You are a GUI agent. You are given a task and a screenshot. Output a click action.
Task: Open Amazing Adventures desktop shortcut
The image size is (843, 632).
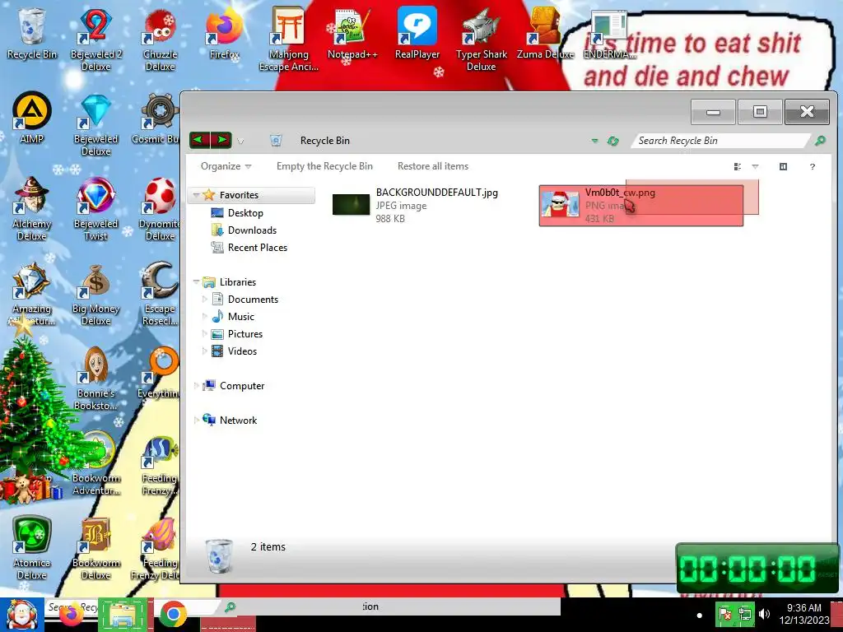click(32, 294)
